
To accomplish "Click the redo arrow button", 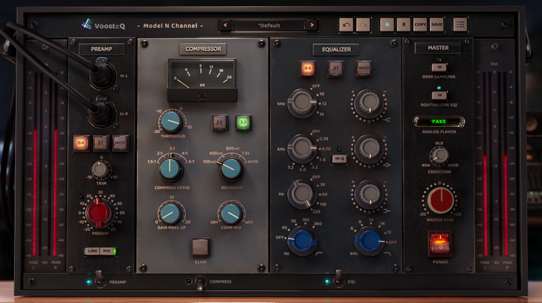I will click(x=363, y=24).
